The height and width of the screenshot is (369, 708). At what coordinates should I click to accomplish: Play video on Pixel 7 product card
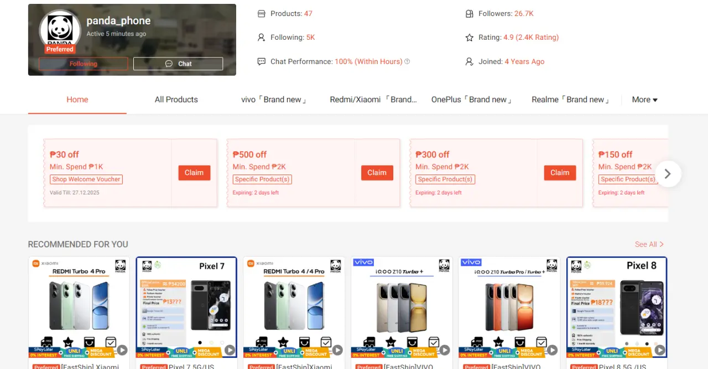pos(230,350)
